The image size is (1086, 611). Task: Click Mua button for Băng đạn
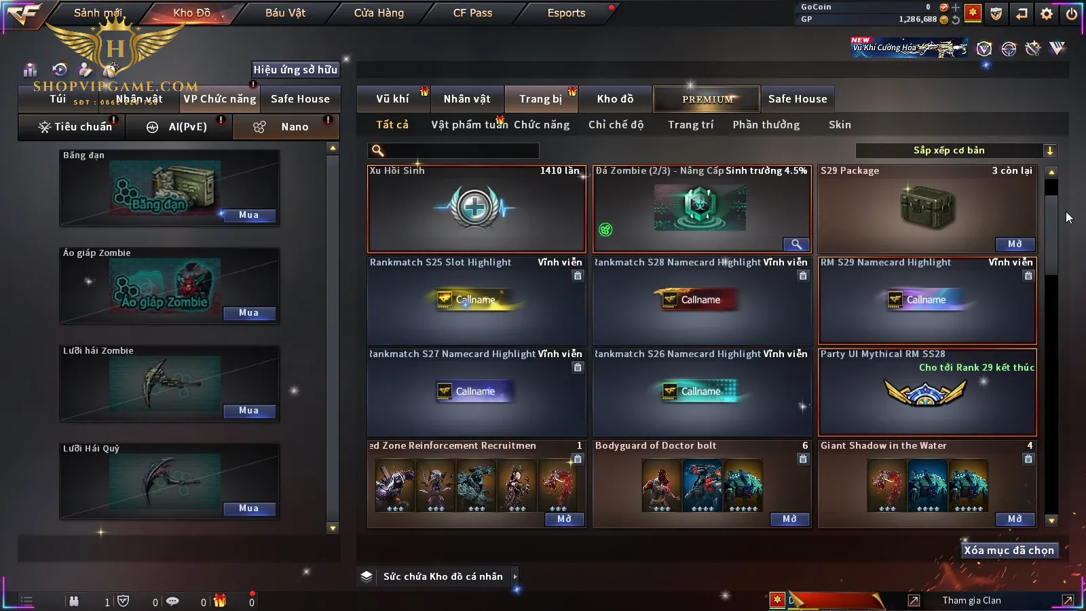[248, 215]
